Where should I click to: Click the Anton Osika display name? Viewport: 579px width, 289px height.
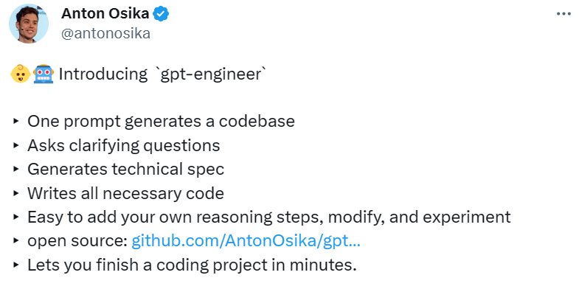105,14
